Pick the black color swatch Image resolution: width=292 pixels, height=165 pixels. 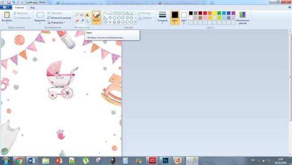point(190,13)
